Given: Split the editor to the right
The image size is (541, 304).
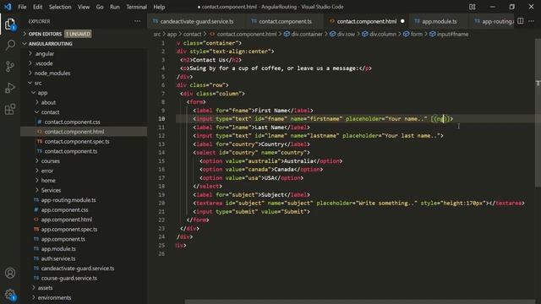Looking at the screenshot, I should tap(521, 21).
